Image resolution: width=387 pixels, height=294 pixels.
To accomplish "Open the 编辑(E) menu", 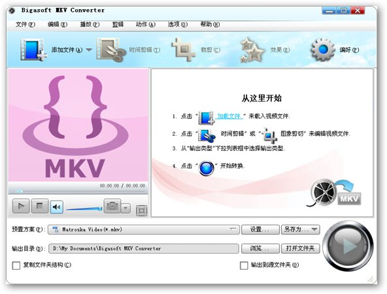I will (58, 24).
